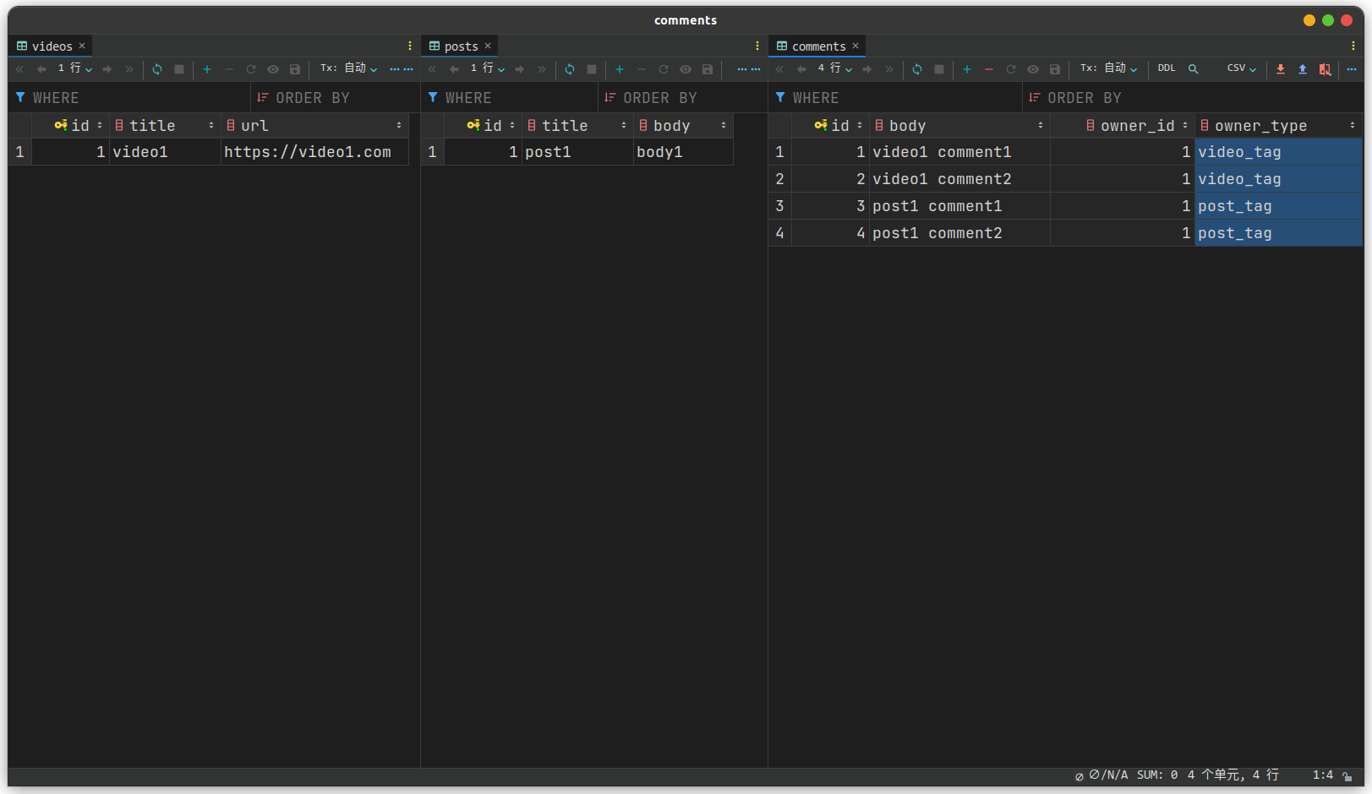
Task: Reload the posts table data
Action: click(570, 69)
